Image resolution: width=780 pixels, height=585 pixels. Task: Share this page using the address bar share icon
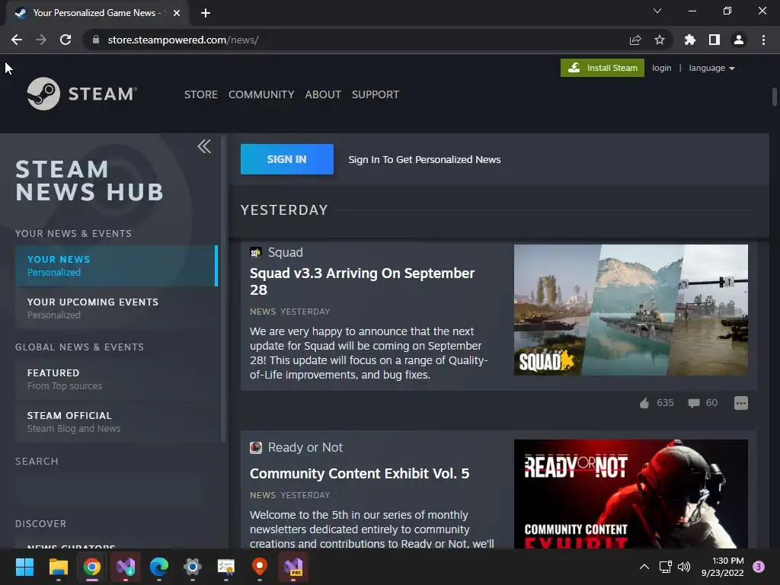[635, 40]
